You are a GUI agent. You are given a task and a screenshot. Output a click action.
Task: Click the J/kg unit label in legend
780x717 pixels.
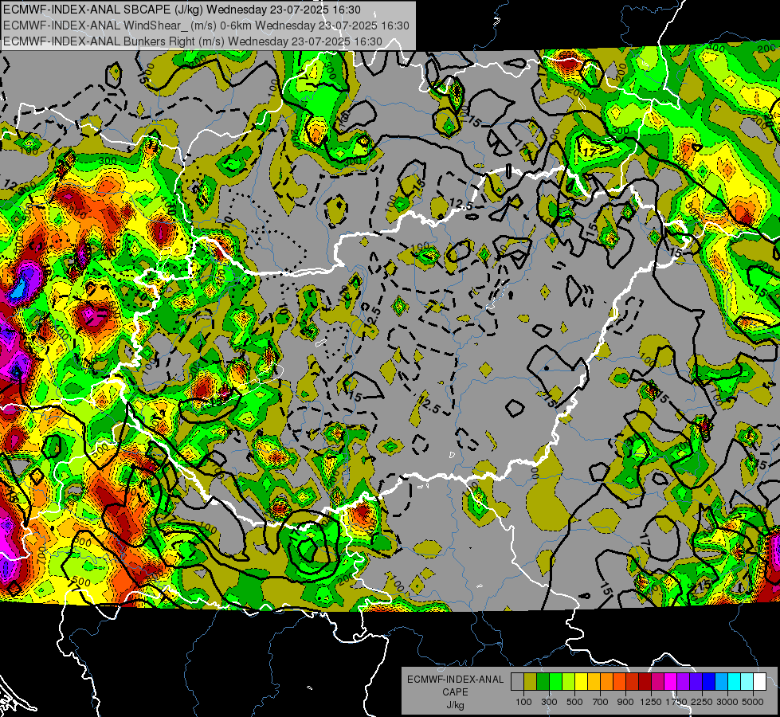(x=455, y=704)
